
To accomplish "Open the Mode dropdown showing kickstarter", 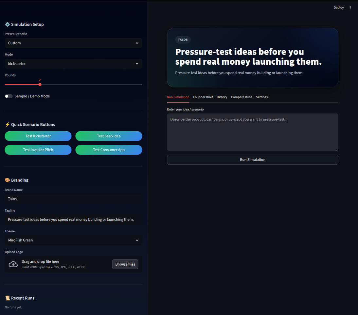I will click(73, 64).
